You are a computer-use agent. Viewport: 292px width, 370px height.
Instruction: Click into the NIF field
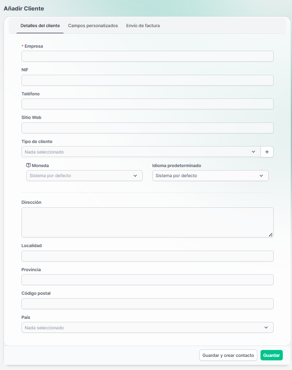147,80
